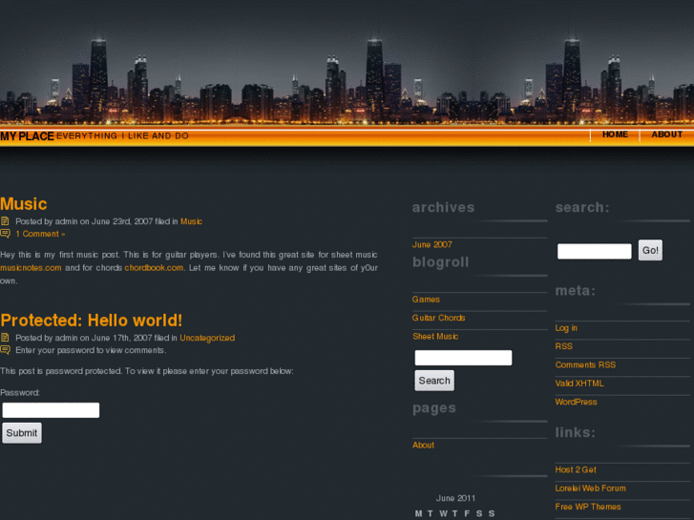Open the Host 2 Get link
Screen dimensions: 694x520
point(576,470)
